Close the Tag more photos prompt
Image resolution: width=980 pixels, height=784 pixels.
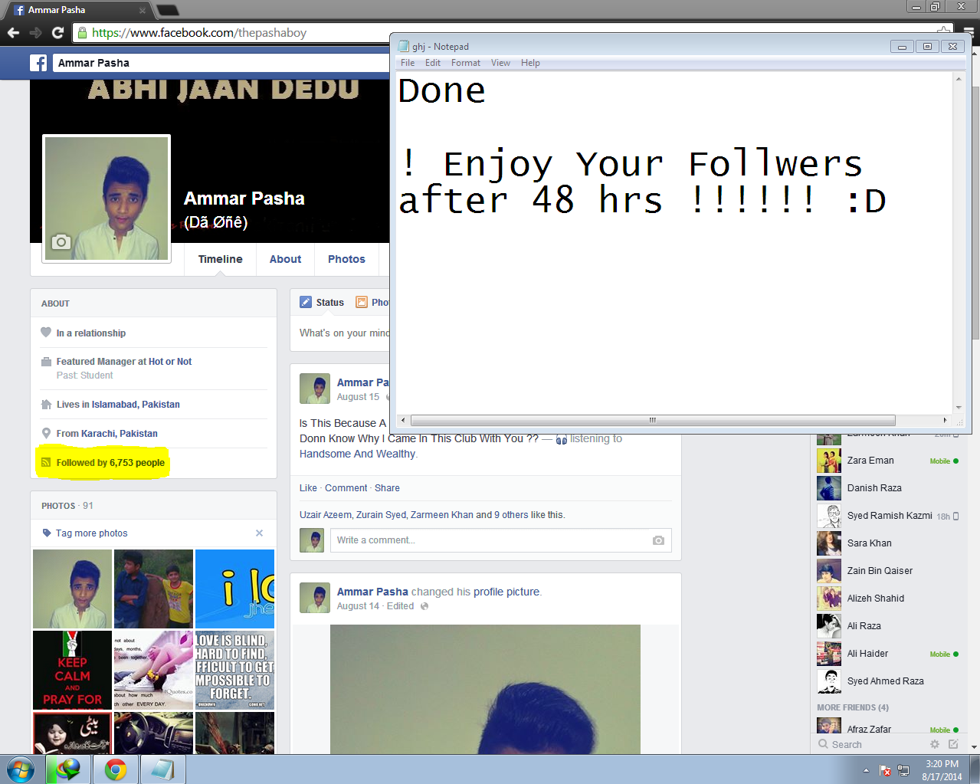click(259, 533)
